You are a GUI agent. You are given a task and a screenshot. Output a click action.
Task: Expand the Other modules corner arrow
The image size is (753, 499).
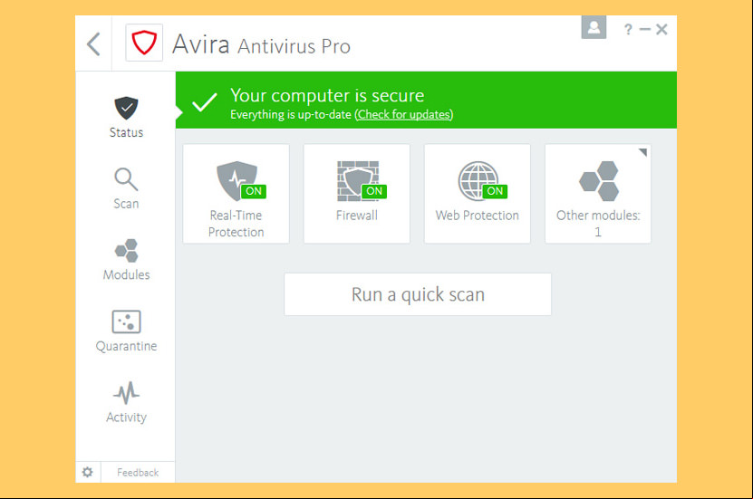[642, 152]
